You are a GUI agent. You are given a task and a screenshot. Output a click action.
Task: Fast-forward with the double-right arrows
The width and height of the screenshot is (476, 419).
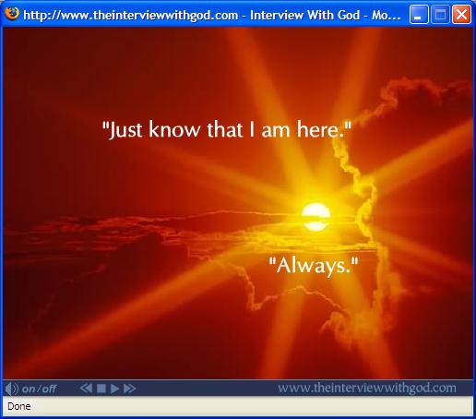pyautogui.click(x=130, y=389)
